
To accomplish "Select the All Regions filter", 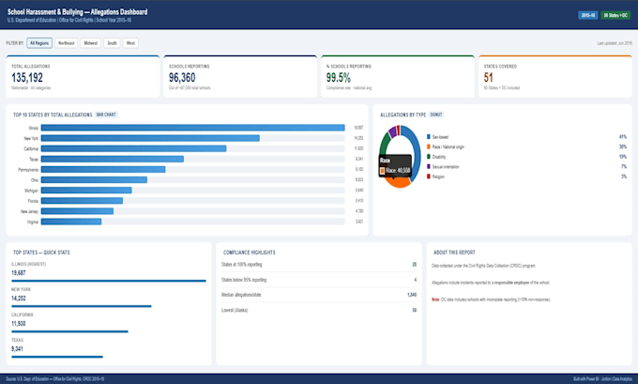I will pos(39,43).
